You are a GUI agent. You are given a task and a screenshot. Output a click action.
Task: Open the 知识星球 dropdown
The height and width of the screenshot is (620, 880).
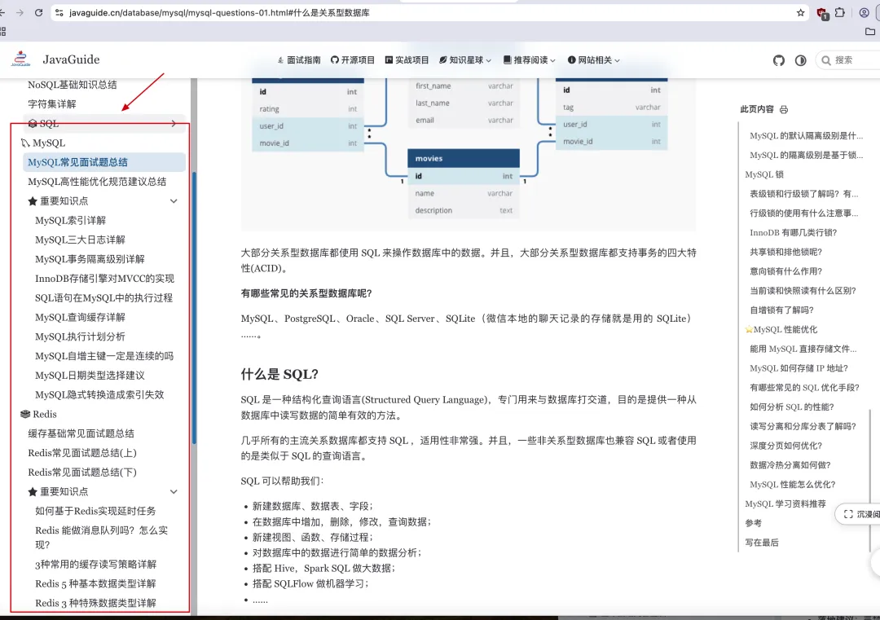(464, 59)
